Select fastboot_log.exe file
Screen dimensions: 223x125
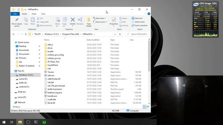tap(55, 93)
